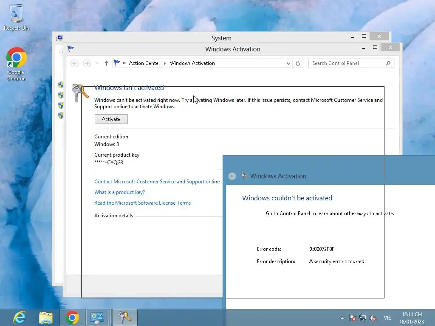Viewport: 435px width, 326px height.
Task: Launch Internet Explorer from the taskbar
Action: coord(20,318)
